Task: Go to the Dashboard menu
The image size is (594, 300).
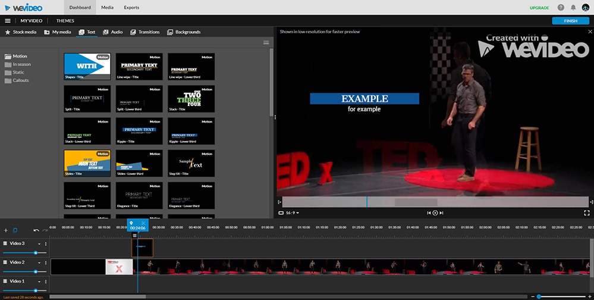Action: click(x=80, y=8)
